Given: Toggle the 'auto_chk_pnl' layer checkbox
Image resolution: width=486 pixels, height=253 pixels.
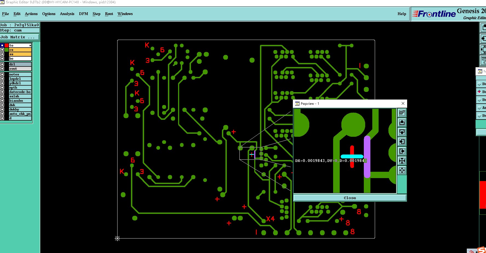Looking at the screenshot, I should coord(2,114).
